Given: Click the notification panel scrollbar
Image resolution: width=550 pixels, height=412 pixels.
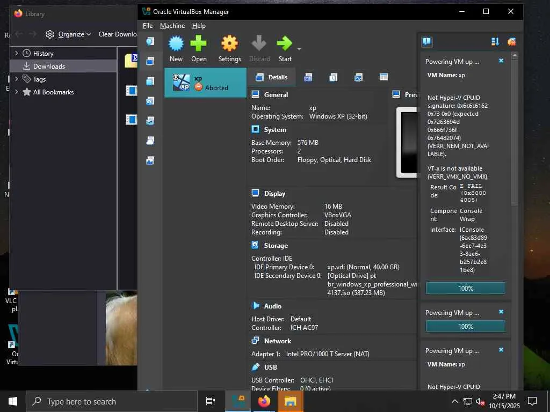Looking at the screenshot, I should coord(515,133).
